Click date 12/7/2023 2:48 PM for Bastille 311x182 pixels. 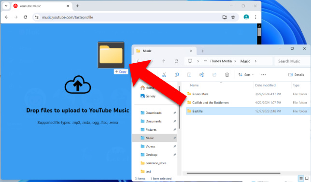tap(268, 111)
